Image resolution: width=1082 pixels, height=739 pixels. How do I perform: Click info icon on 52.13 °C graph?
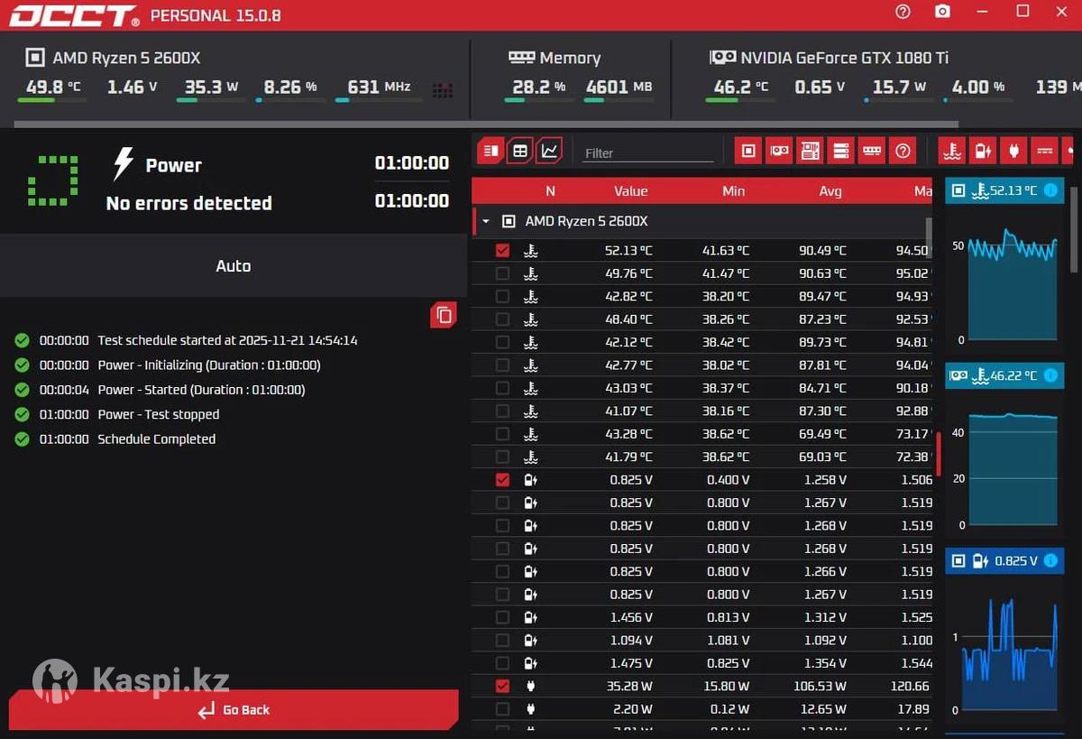1050,190
